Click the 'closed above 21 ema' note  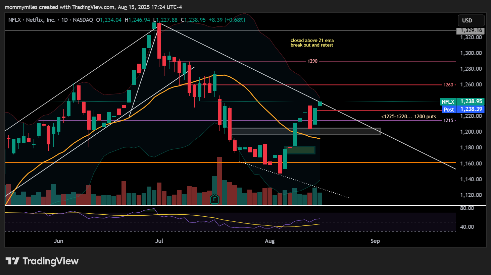pos(312,40)
